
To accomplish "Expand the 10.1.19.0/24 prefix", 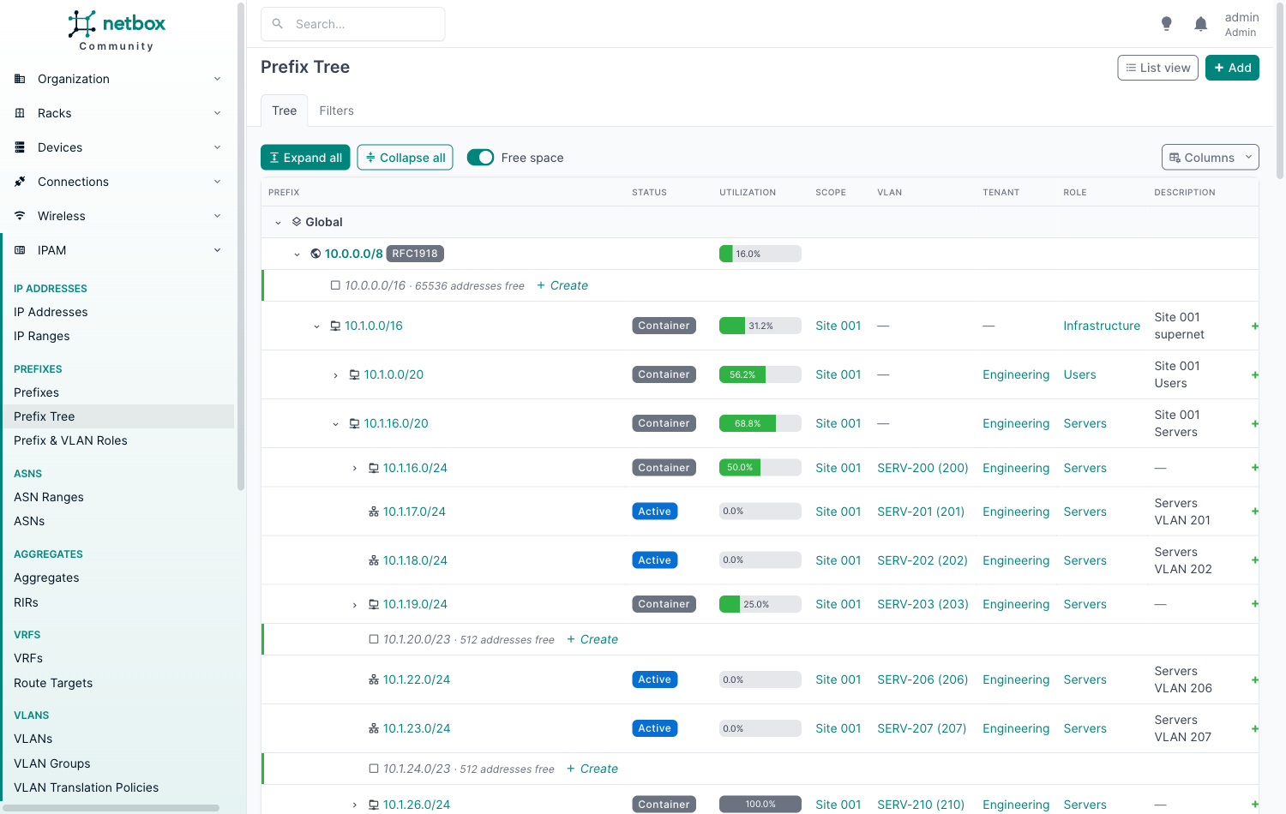I will click(x=354, y=605).
